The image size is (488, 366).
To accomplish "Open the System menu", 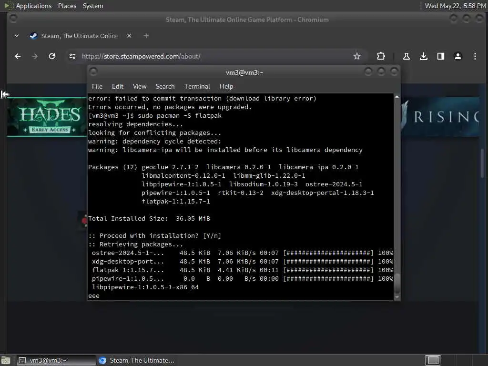I will (93, 6).
